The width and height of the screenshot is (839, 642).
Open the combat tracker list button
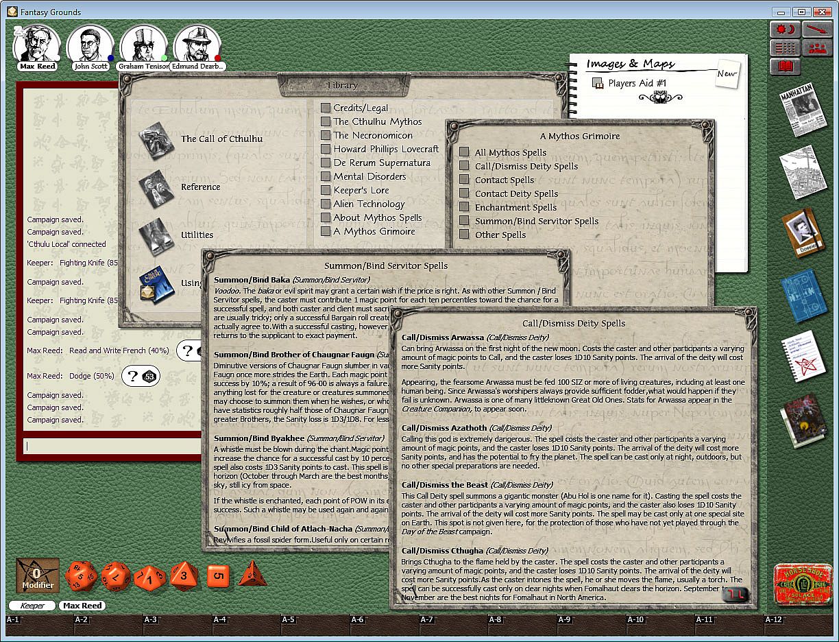(785, 48)
